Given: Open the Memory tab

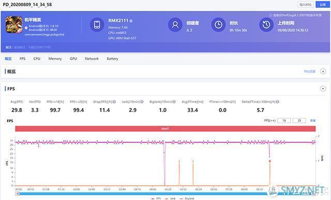Looking at the screenshot, I should click(55, 59).
